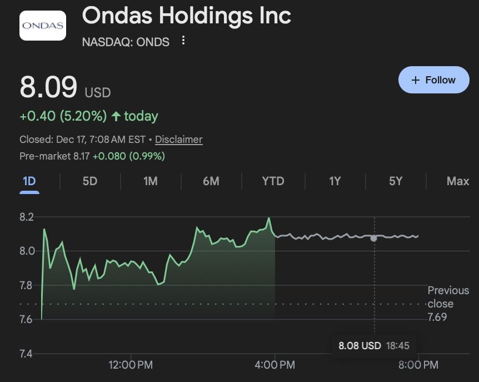Screen dimensions: 479x382
Task: Click the plus Follow button
Action: click(x=434, y=80)
